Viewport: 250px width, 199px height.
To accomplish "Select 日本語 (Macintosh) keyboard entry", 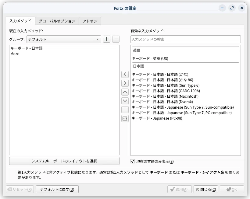I will coord(186,96).
